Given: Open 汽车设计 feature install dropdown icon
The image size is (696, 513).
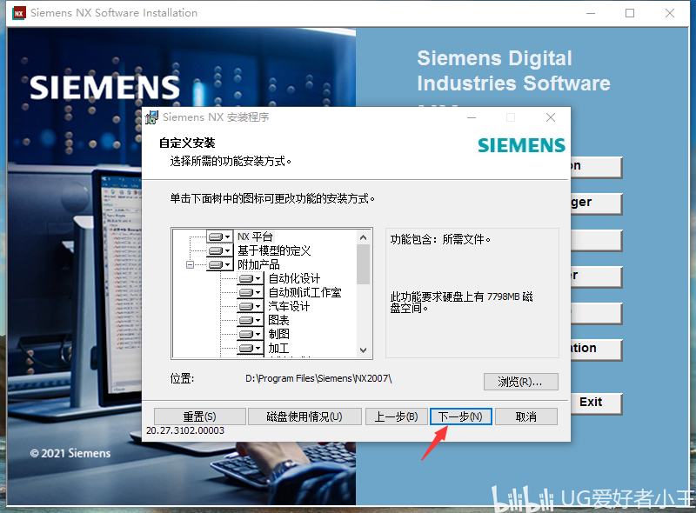Looking at the screenshot, I should 251,306.
